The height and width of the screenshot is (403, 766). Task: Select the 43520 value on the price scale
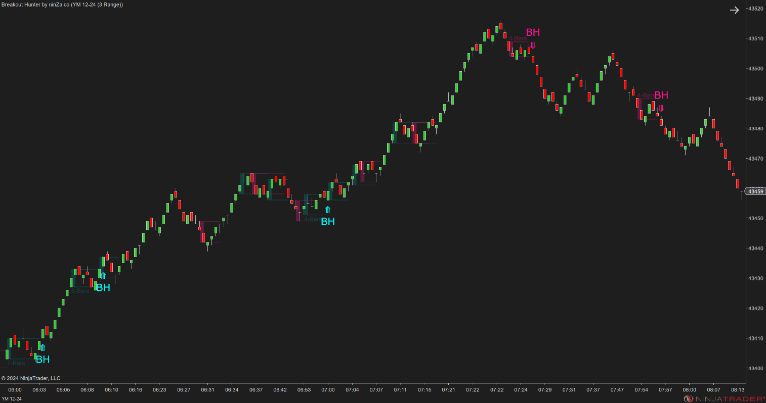756,8
